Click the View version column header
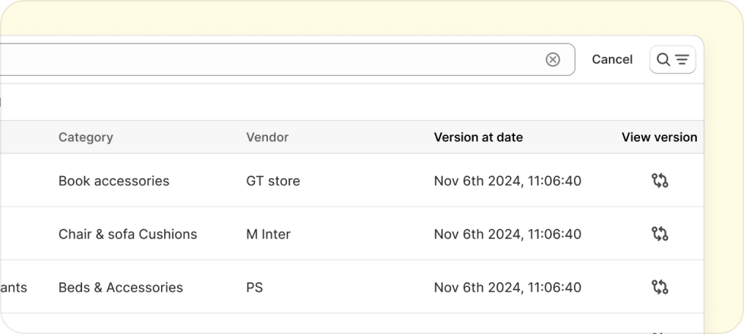The height and width of the screenshot is (334, 744). (x=659, y=137)
